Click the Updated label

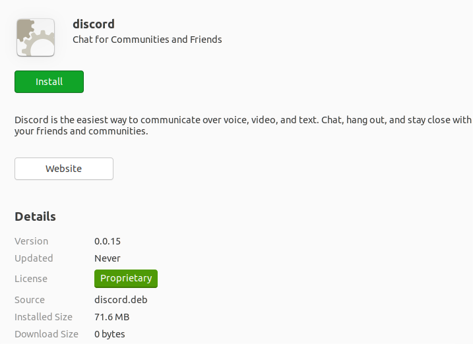(34, 258)
